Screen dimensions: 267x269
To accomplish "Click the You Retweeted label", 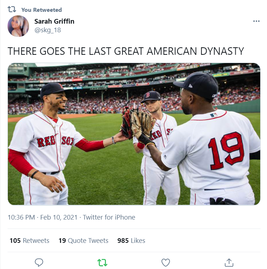I will [42, 10].
